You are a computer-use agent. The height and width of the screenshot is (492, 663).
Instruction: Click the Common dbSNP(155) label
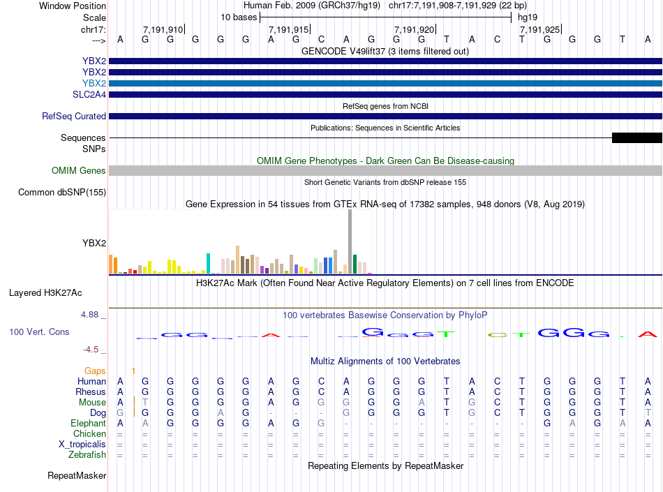pyautogui.click(x=61, y=193)
